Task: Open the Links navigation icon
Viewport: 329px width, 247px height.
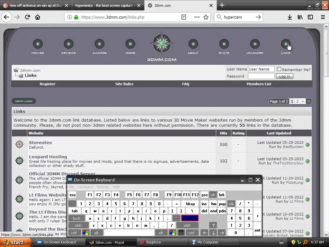Action: [286, 44]
